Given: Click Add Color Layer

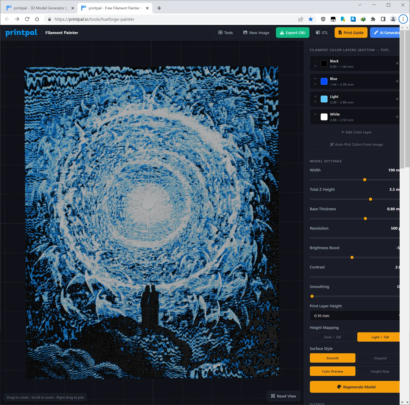Looking at the screenshot, I should pyautogui.click(x=355, y=132).
